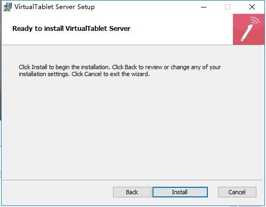Click the word 'Back' in instructions

pos(131,67)
